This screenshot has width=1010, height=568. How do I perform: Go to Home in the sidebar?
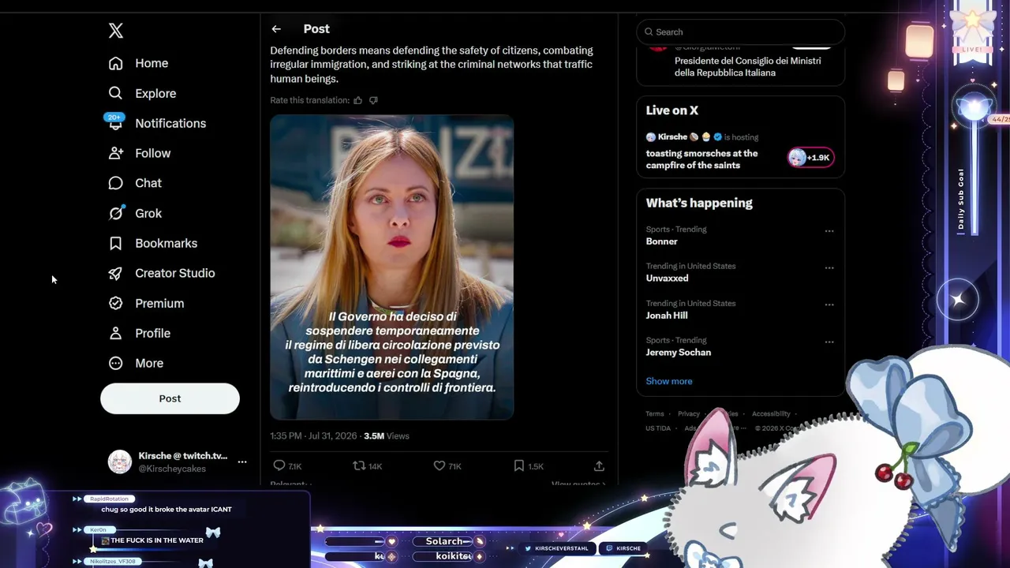(x=138, y=63)
